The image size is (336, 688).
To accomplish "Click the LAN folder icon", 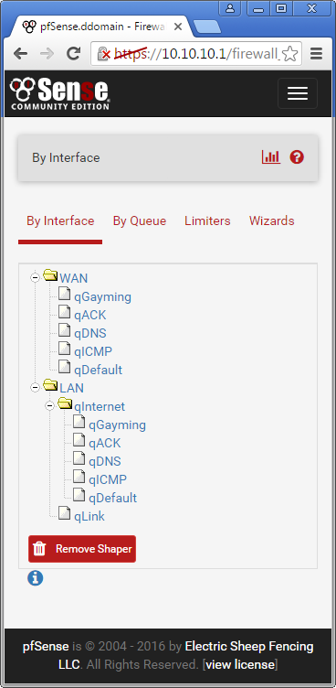I will coord(50,386).
